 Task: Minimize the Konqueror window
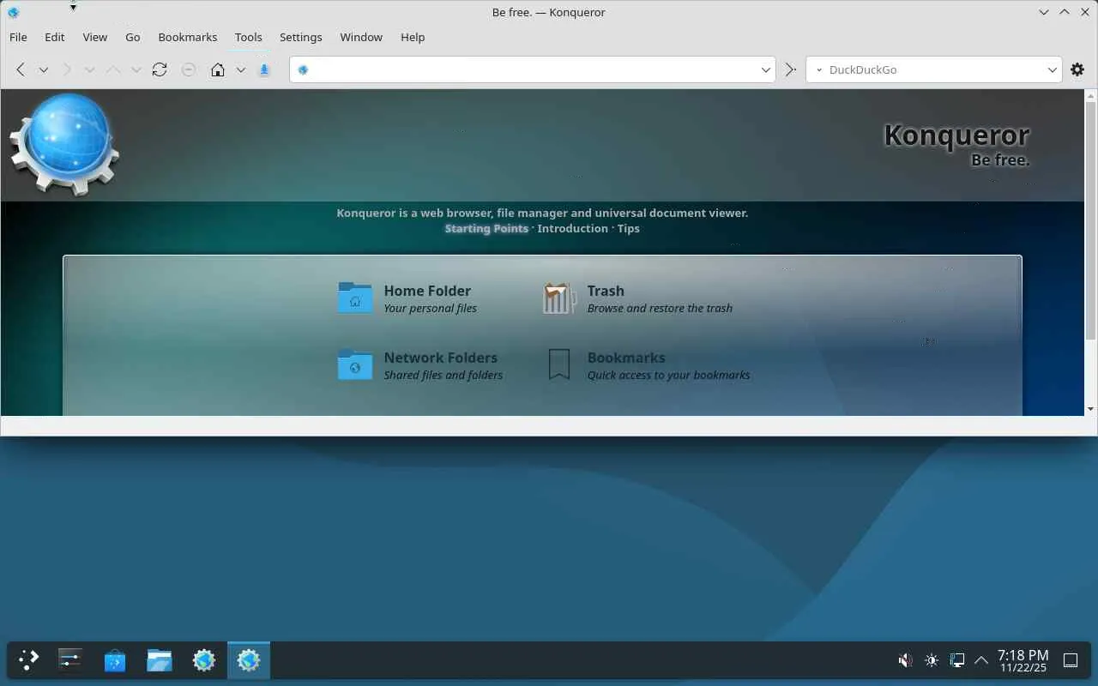[x=1043, y=12]
